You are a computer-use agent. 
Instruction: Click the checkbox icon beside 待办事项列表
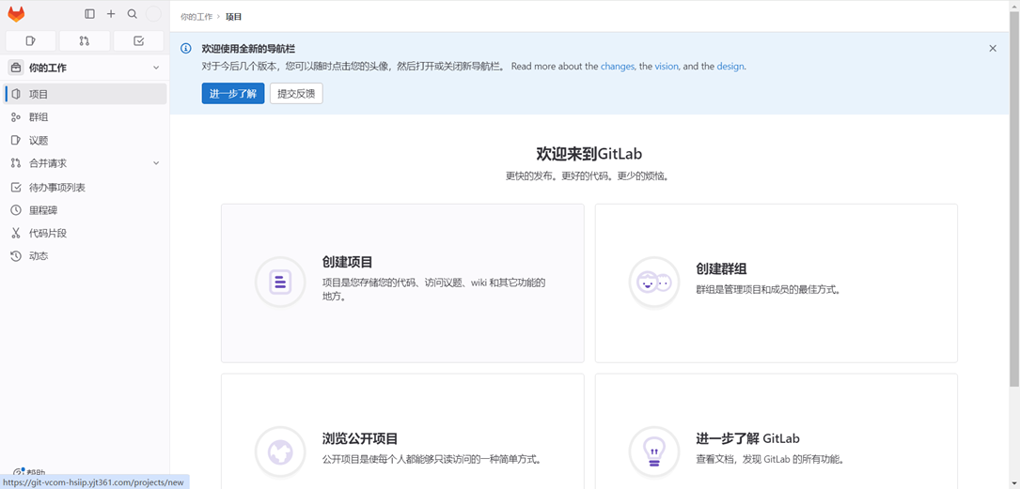click(16, 188)
